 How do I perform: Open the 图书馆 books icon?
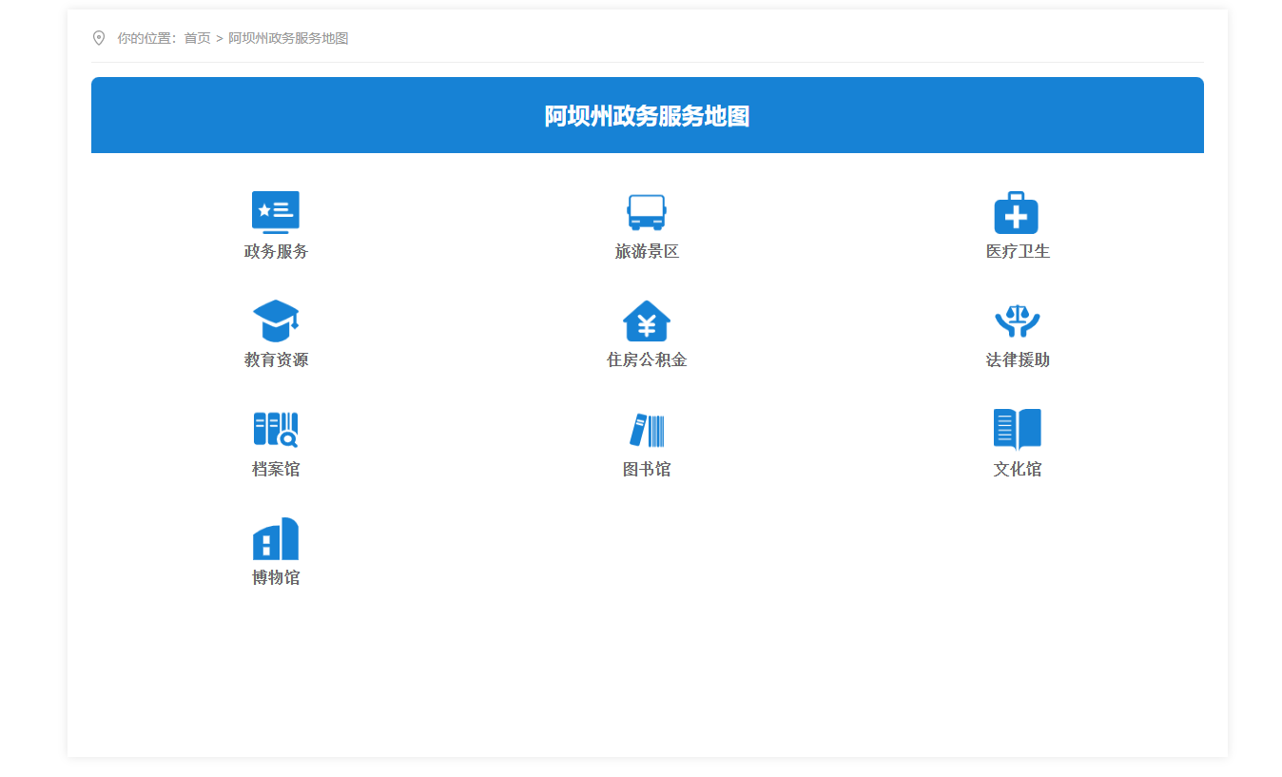[x=647, y=430]
